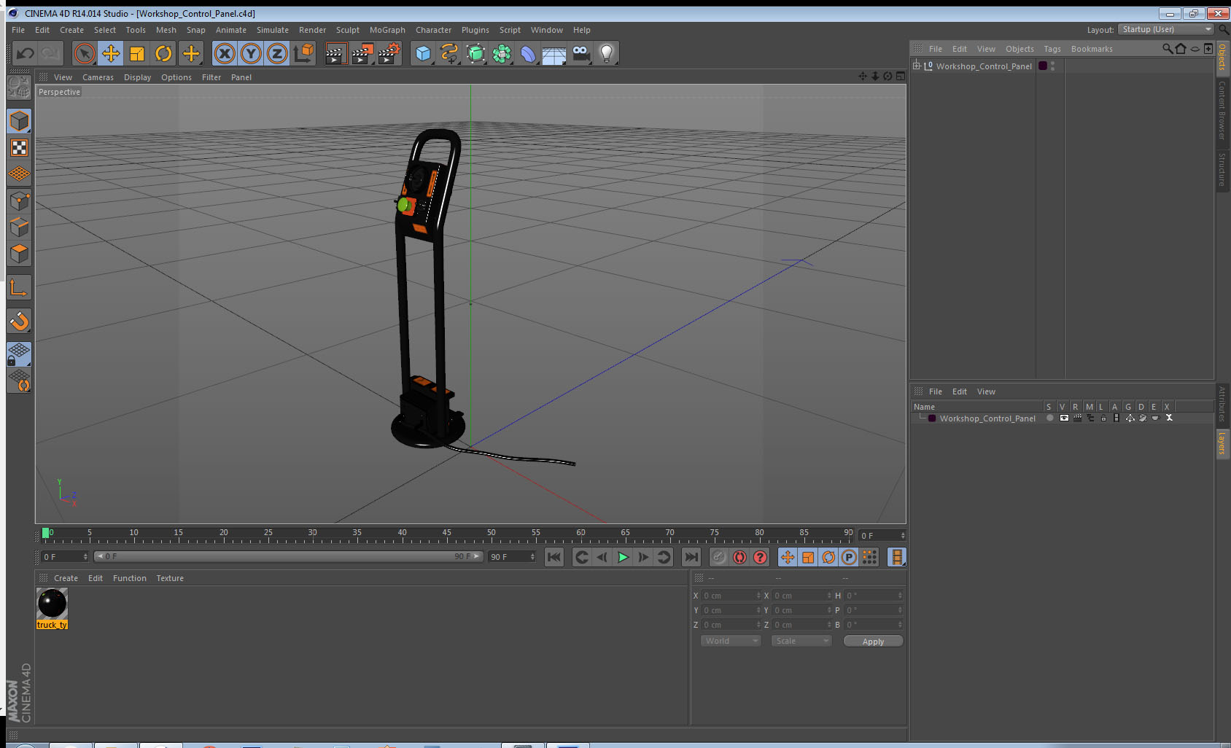Click Workshop_Control_Panel layer color swatch
The width and height of the screenshot is (1231, 748).
click(x=932, y=418)
